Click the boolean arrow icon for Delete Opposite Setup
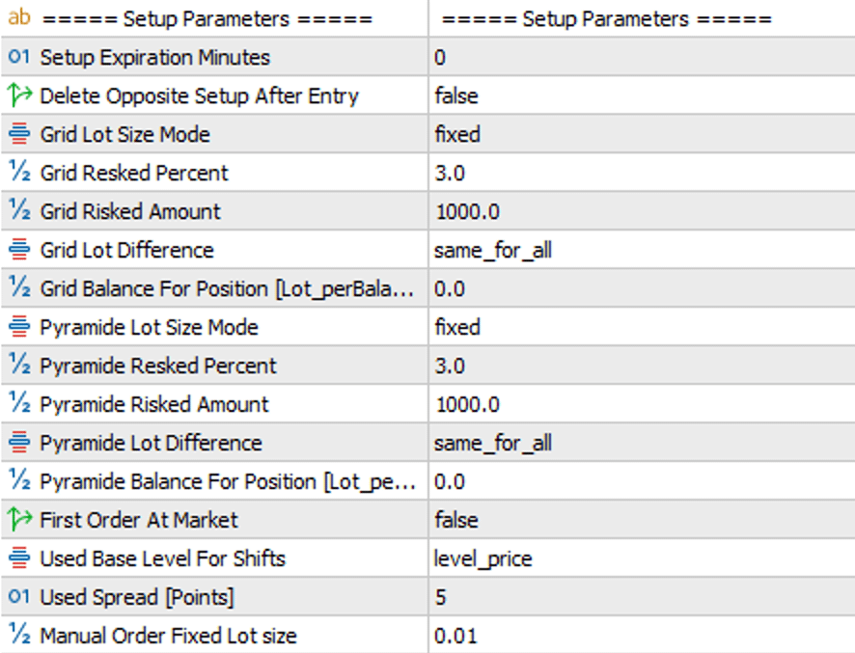The image size is (855, 653). coord(19,95)
